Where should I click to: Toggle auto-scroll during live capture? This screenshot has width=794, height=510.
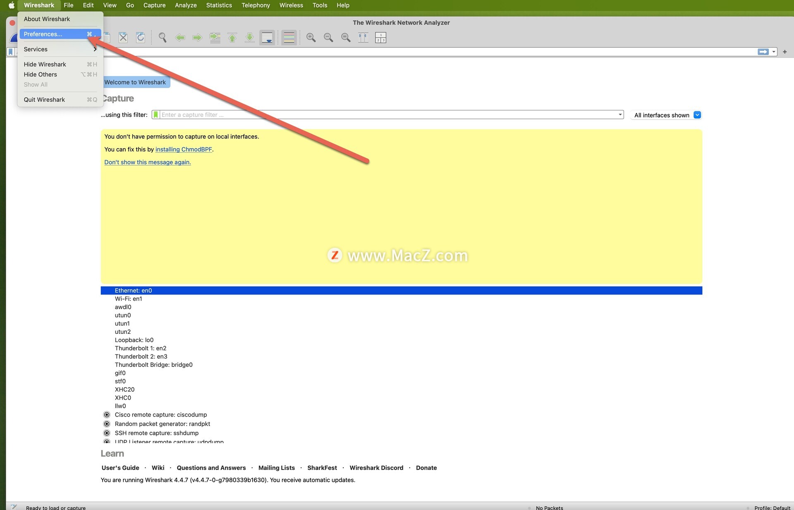267,38
